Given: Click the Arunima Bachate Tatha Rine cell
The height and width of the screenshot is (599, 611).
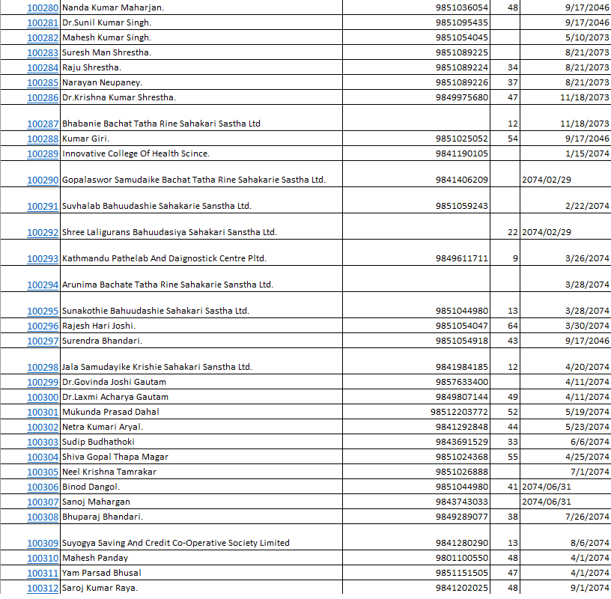Looking at the screenshot, I should (167, 285).
